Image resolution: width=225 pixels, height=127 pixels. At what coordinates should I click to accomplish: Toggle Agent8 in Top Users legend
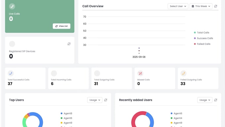[x=67, y=113]
